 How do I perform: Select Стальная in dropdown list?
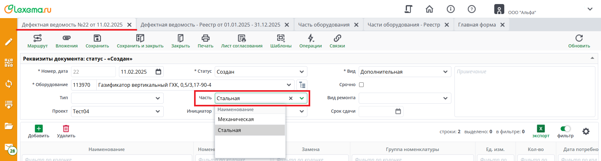[250, 130]
